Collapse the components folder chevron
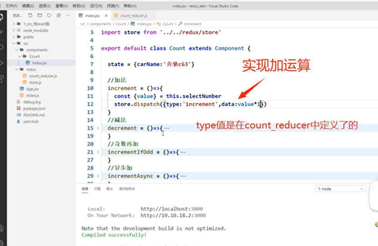 (17, 50)
